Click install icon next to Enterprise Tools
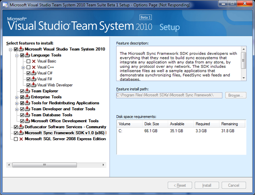Screen dimensions: 255x195 [x=27, y=97]
